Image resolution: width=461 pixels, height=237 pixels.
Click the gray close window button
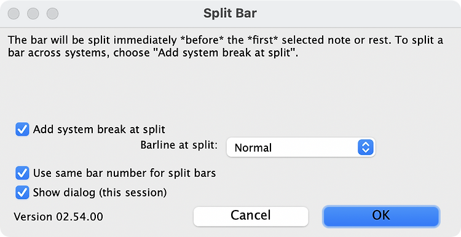tap(14, 14)
